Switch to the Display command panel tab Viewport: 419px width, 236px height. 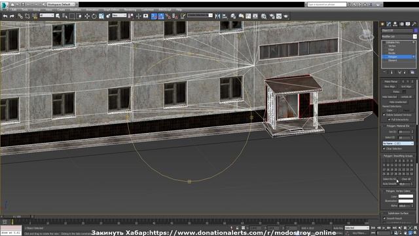click(x=408, y=24)
